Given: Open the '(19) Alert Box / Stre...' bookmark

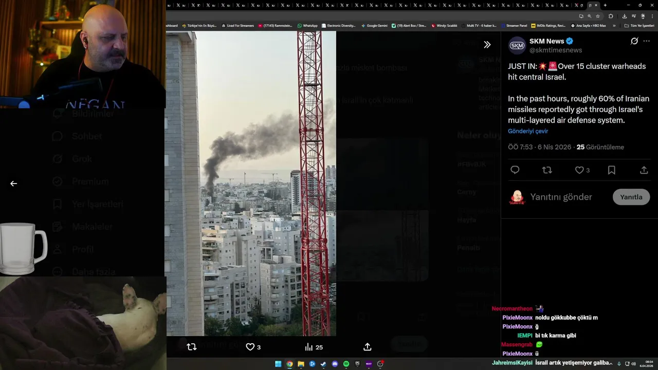Looking at the screenshot, I should (x=409, y=25).
